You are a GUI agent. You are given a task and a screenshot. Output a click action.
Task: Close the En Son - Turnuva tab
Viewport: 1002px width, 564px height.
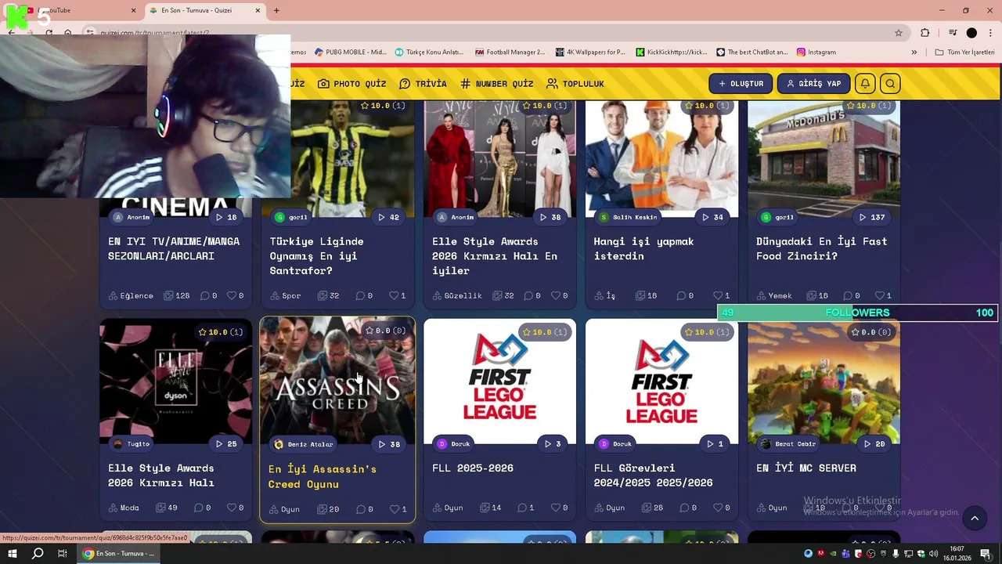pyautogui.click(x=258, y=10)
